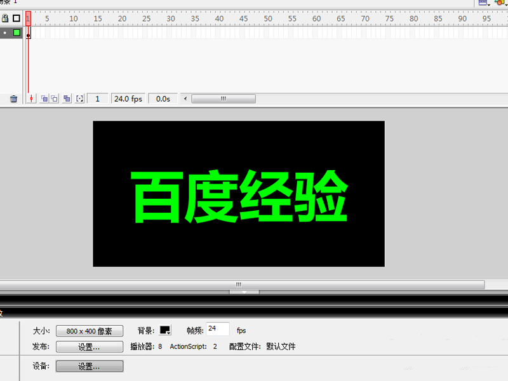The width and height of the screenshot is (508, 381).
Task: Click the 24.0 fps frame rate display
Action: click(x=128, y=99)
